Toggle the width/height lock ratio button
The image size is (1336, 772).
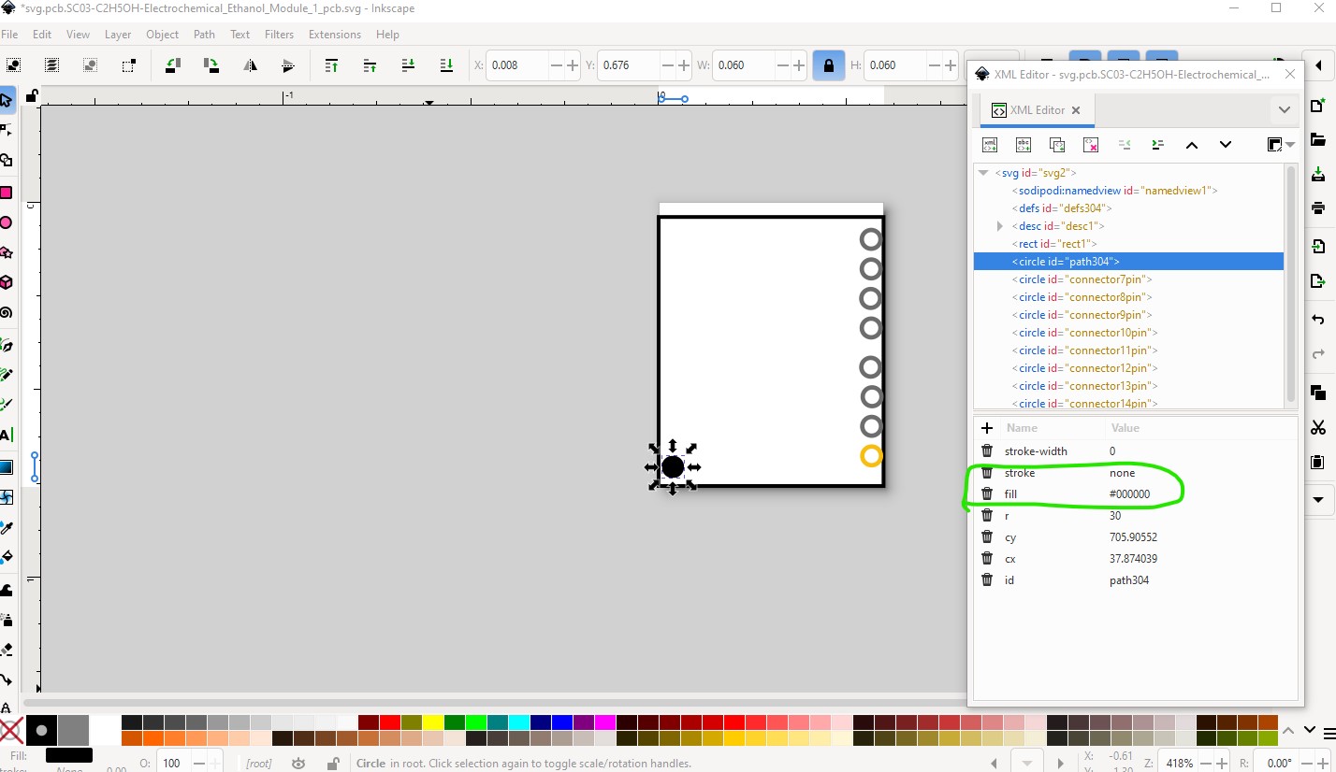pyautogui.click(x=828, y=65)
